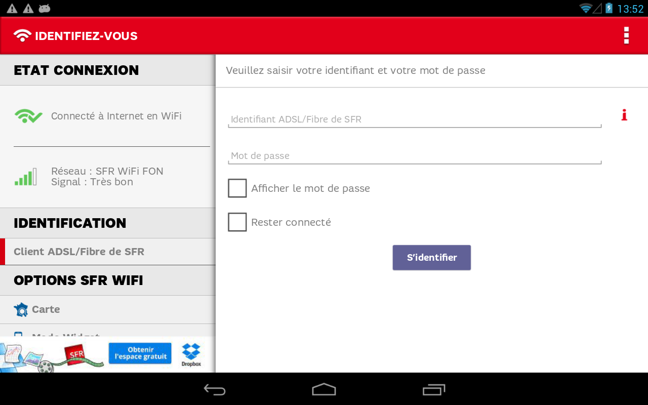
Task: Tap the battery icon in status bar
Action: 609,8
